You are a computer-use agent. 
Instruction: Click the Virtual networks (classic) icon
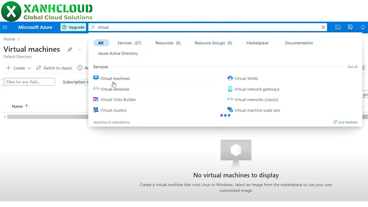click(x=230, y=99)
